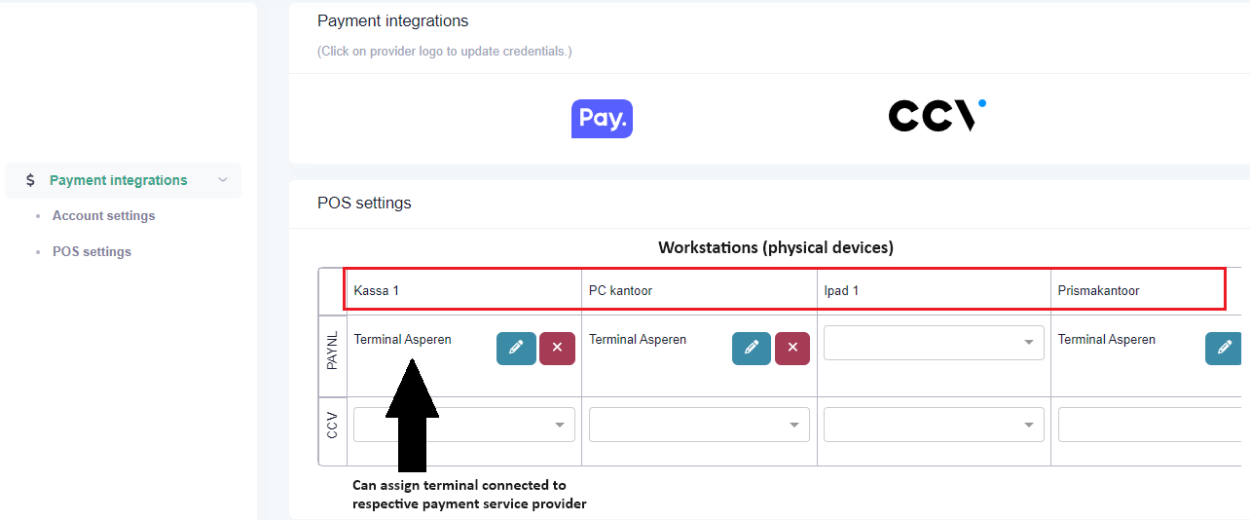Open Prismakantoor CCV terminal dropdown
Image resolution: width=1250 pixels, height=520 pixels.
coord(1149,425)
